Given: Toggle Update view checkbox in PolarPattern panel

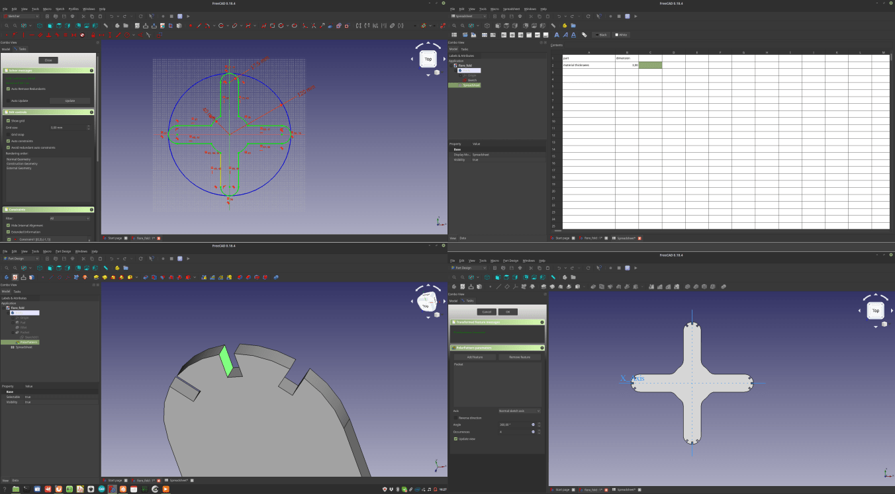Looking at the screenshot, I should [455, 438].
